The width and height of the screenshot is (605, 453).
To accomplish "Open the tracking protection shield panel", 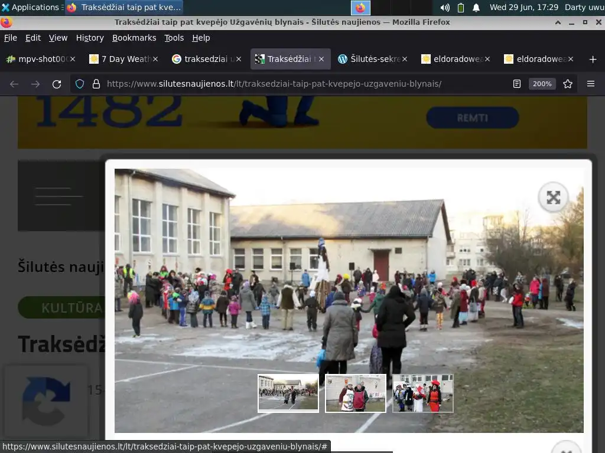I will (x=80, y=84).
